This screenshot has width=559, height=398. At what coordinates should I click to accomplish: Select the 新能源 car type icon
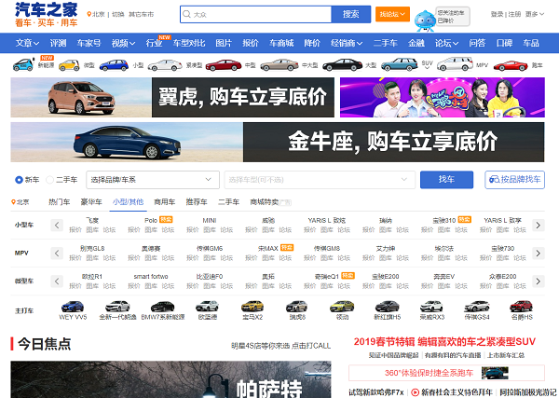23,65
